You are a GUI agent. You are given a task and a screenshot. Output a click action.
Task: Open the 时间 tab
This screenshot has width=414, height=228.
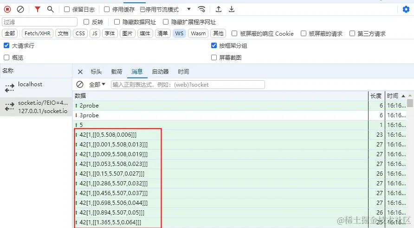[183, 72]
